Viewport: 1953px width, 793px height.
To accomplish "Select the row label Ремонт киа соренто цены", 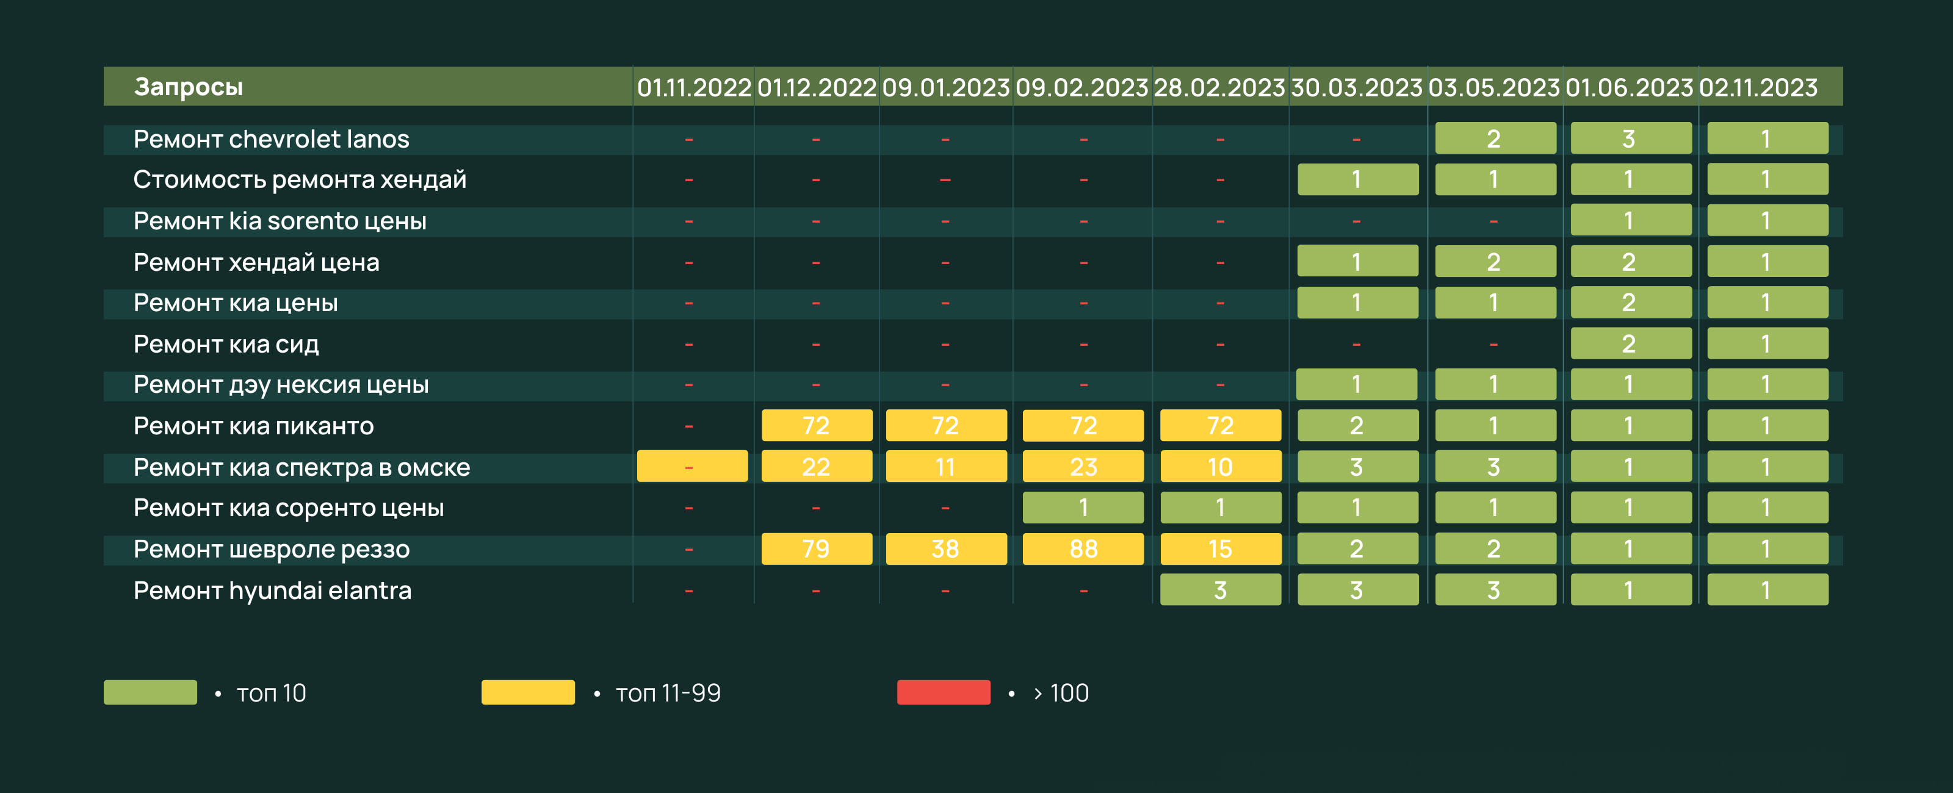I will (x=289, y=508).
